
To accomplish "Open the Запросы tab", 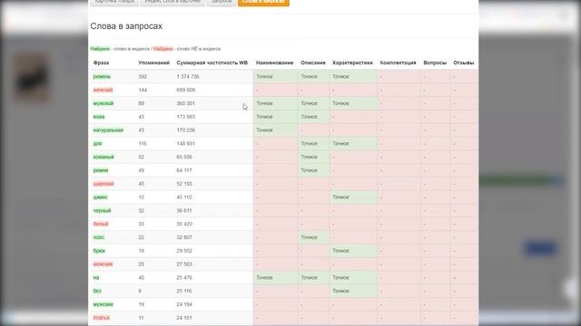I will point(222,2).
